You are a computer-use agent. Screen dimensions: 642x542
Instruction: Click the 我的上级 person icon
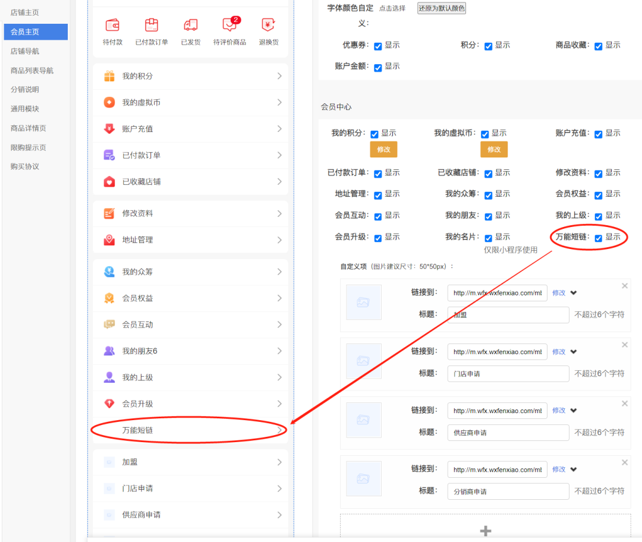[x=109, y=377]
